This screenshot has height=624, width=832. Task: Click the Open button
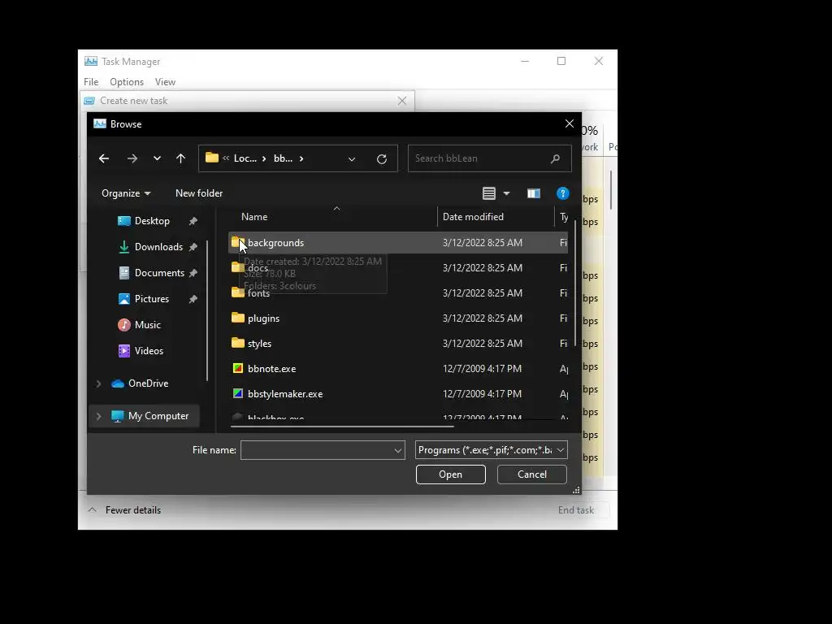[450, 474]
